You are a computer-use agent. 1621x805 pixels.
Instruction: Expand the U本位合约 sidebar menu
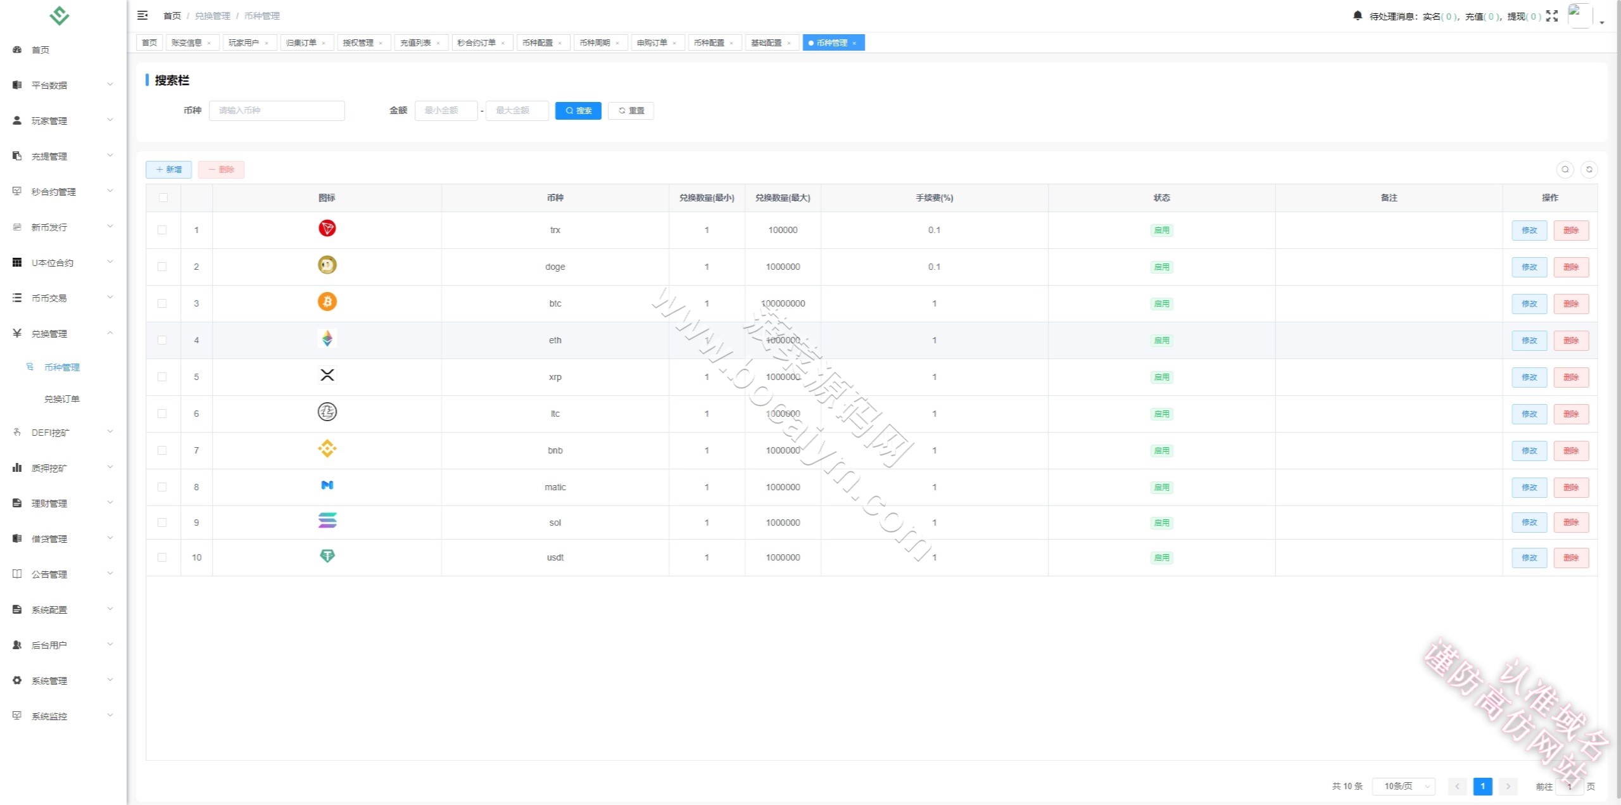click(63, 262)
